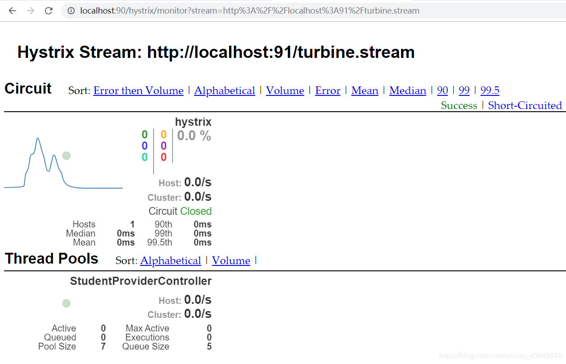The height and width of the screenshot is (364, 566).
Task: Reload the page with the refresh icon
Action: tap(49, 11)
